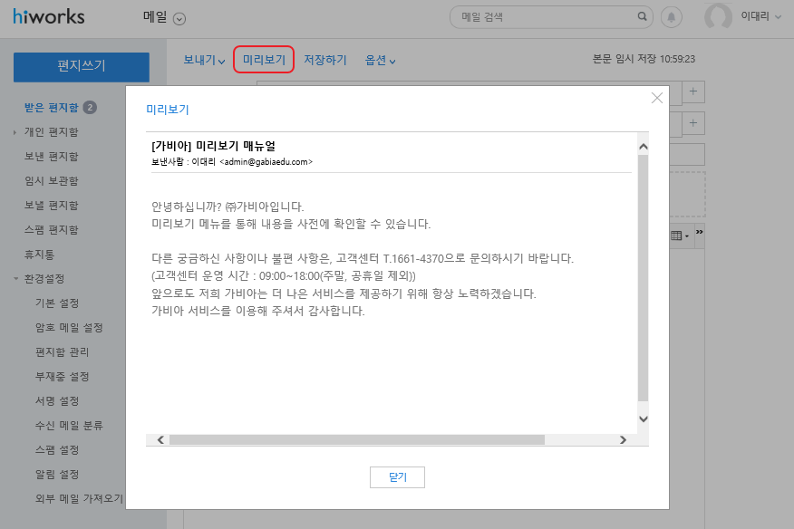794x529 pixels.
Task: Expand the 개인 편지함 folder
Action: (15, 132)
